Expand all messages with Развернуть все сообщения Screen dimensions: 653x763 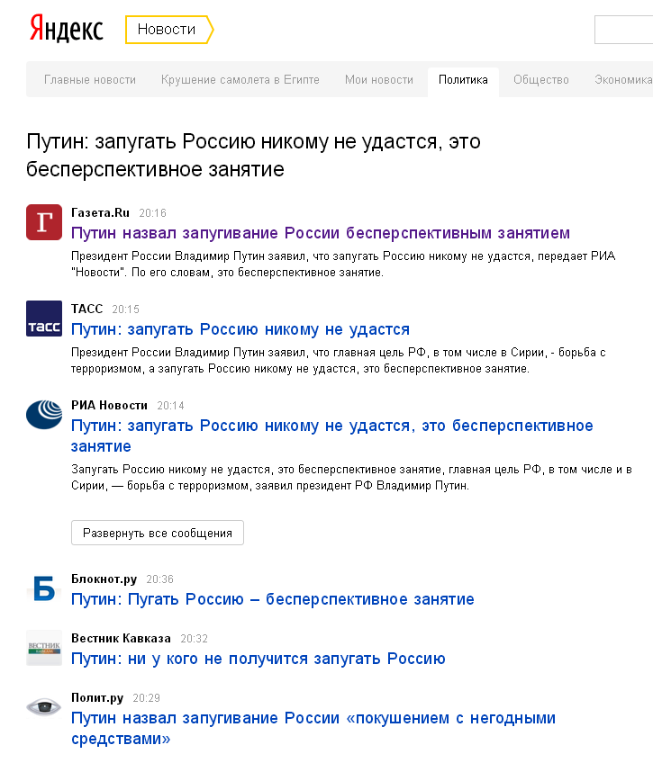tap(158, 533)
